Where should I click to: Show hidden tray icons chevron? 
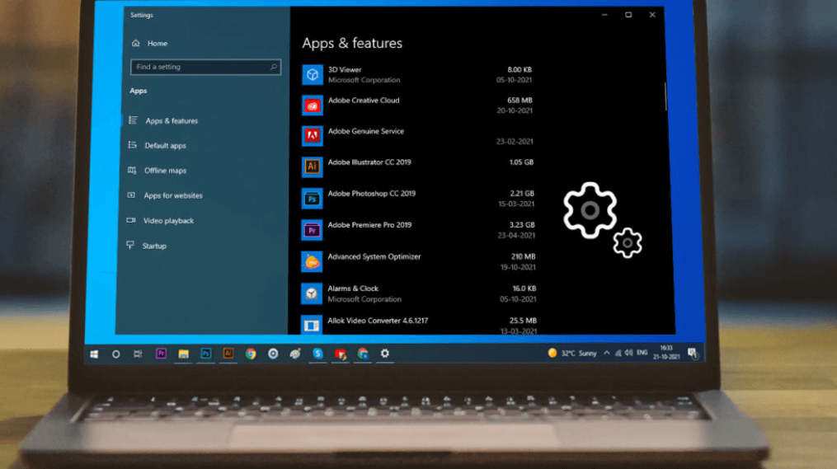pos(606,353)
